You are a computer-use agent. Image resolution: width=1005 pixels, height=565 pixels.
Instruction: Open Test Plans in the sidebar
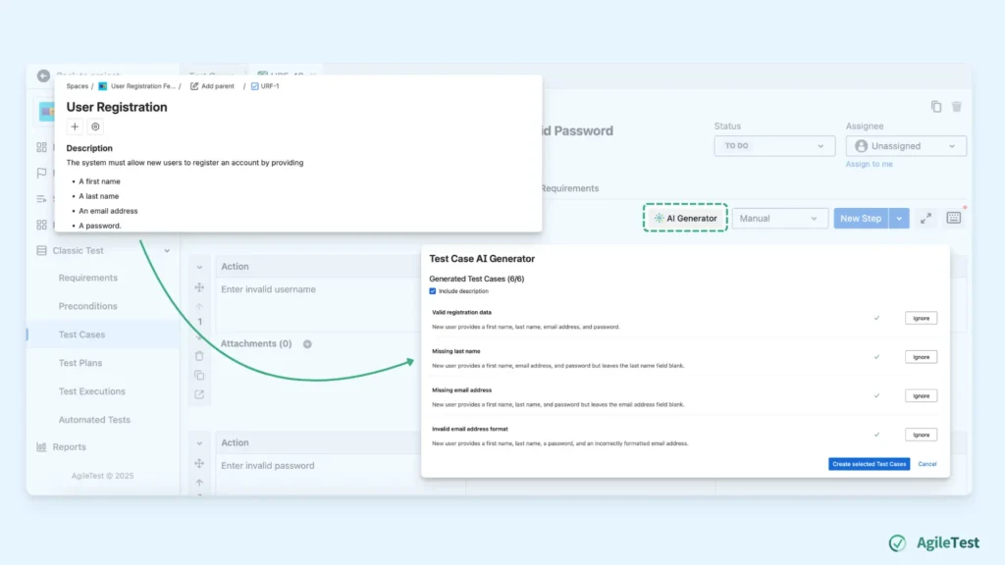click(x=80, y=363)
